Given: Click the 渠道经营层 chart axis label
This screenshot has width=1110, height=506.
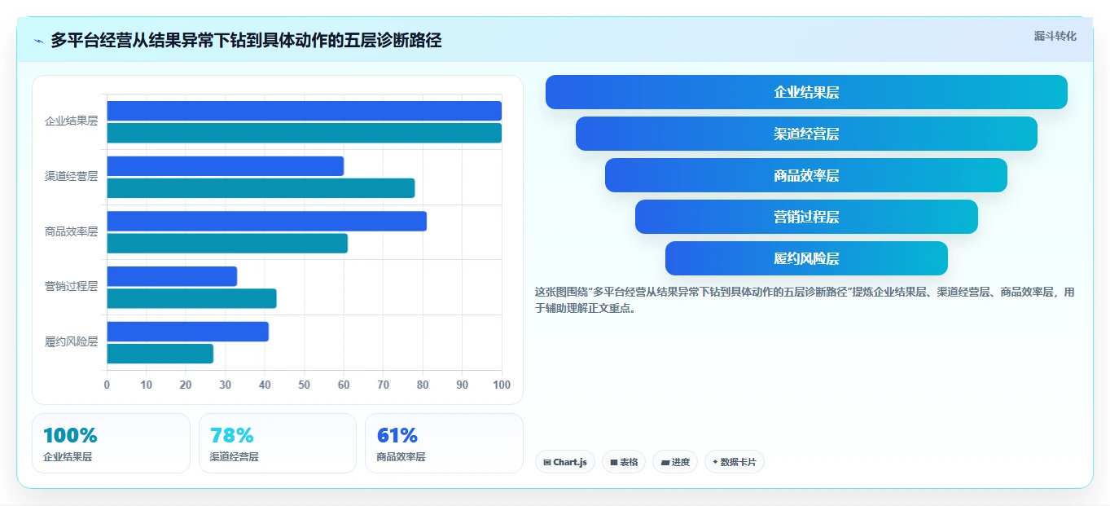Looking at the screenshot, I should point(71,176).
